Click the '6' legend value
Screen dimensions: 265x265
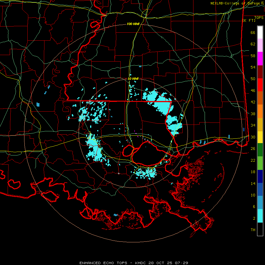[x=254, y=206]
